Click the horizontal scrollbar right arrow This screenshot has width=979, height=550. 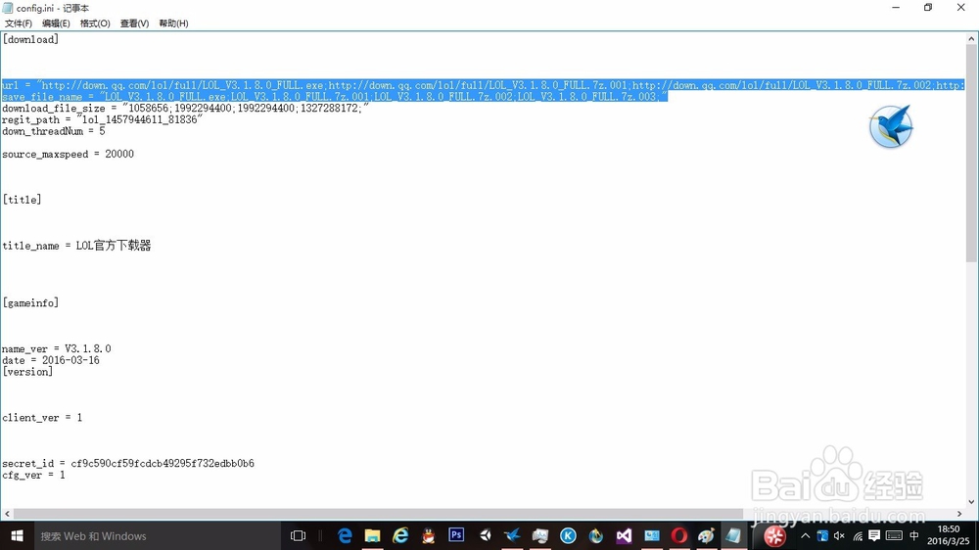click(958, 514)
